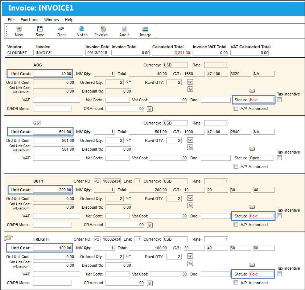Click AOG icon below Rcvd QTY icon
305x290 pixels.
[190, 89]
